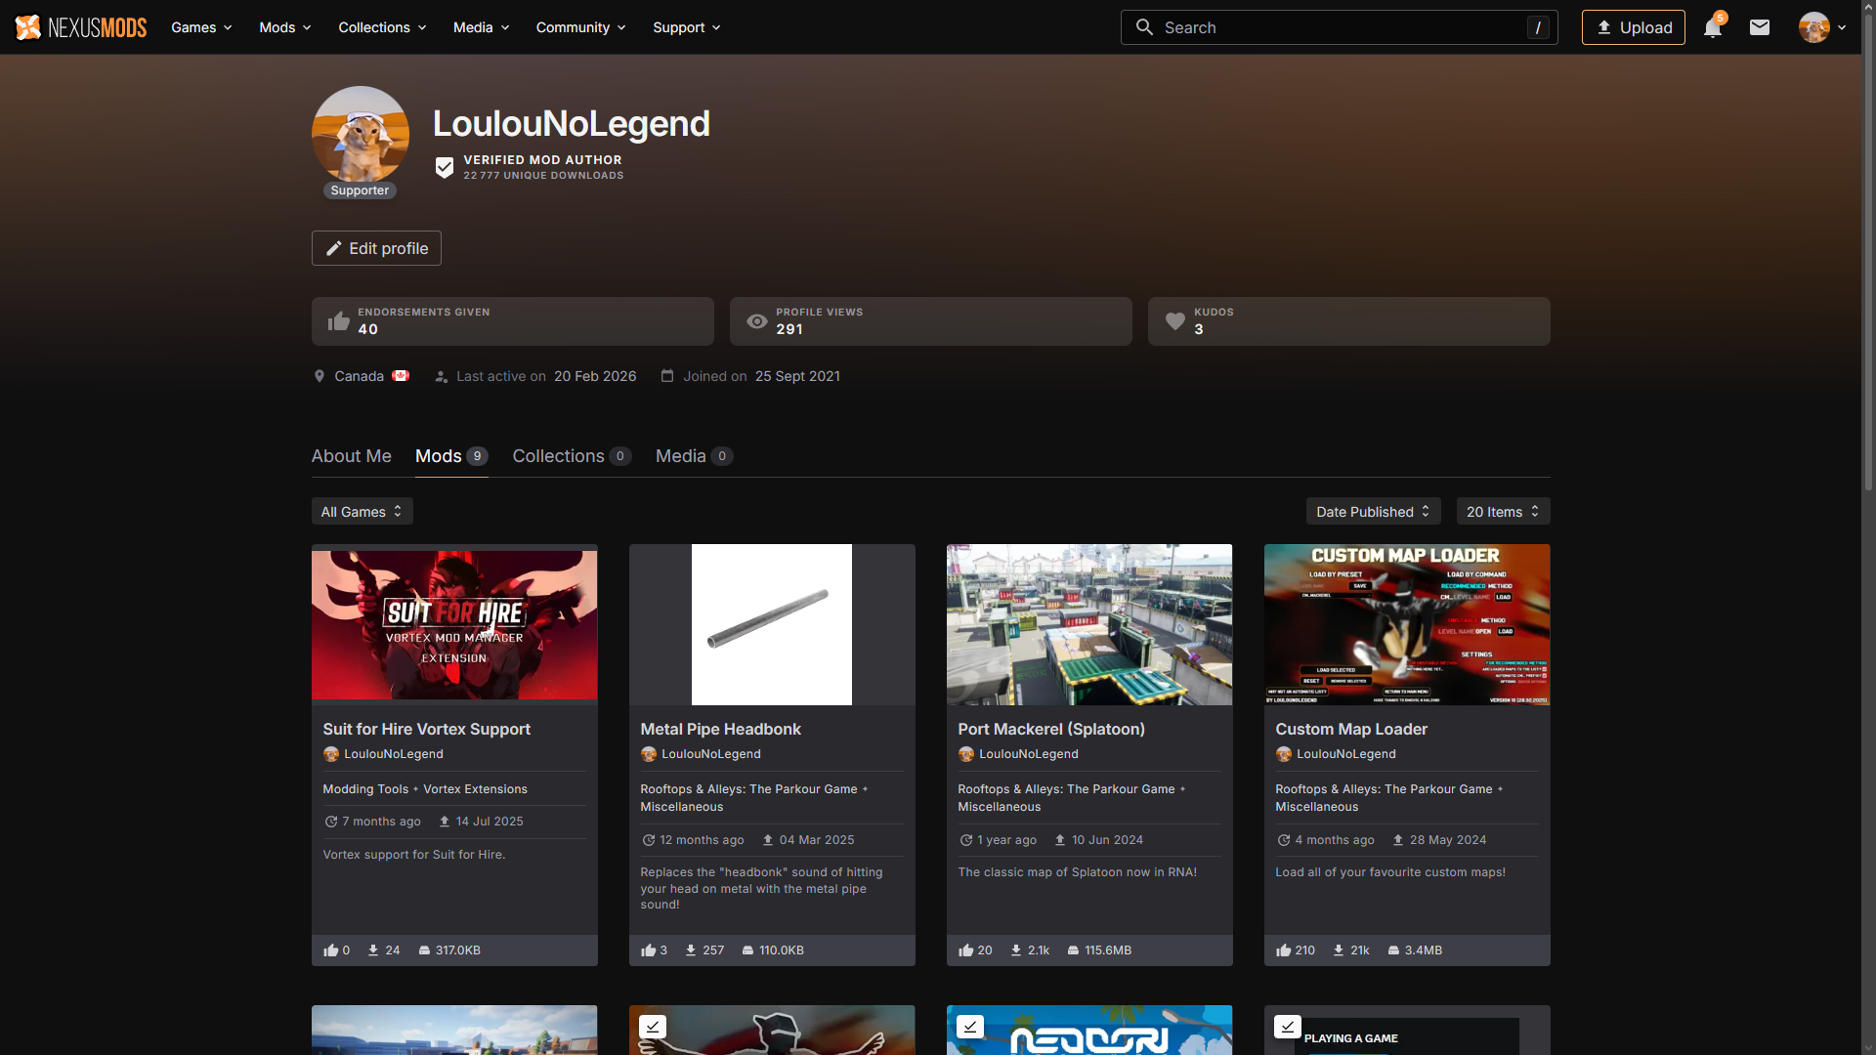Click the Endorsements Given thumbs-up icon

(x=338, y=321)
